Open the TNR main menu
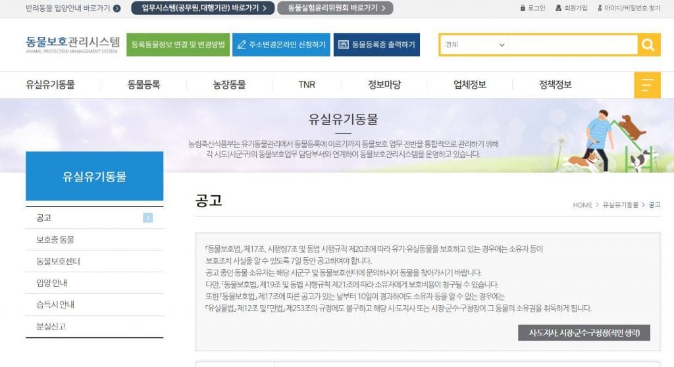 click(x=307, y=85)
